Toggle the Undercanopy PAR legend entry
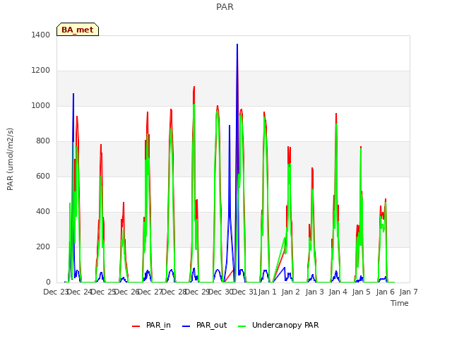 point(278,325)
